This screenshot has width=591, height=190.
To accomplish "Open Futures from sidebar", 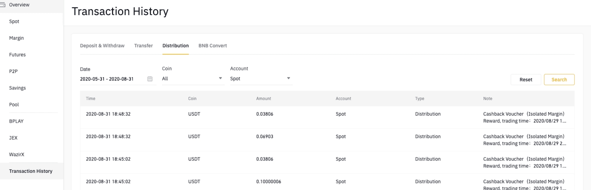I will click(17, 54).
